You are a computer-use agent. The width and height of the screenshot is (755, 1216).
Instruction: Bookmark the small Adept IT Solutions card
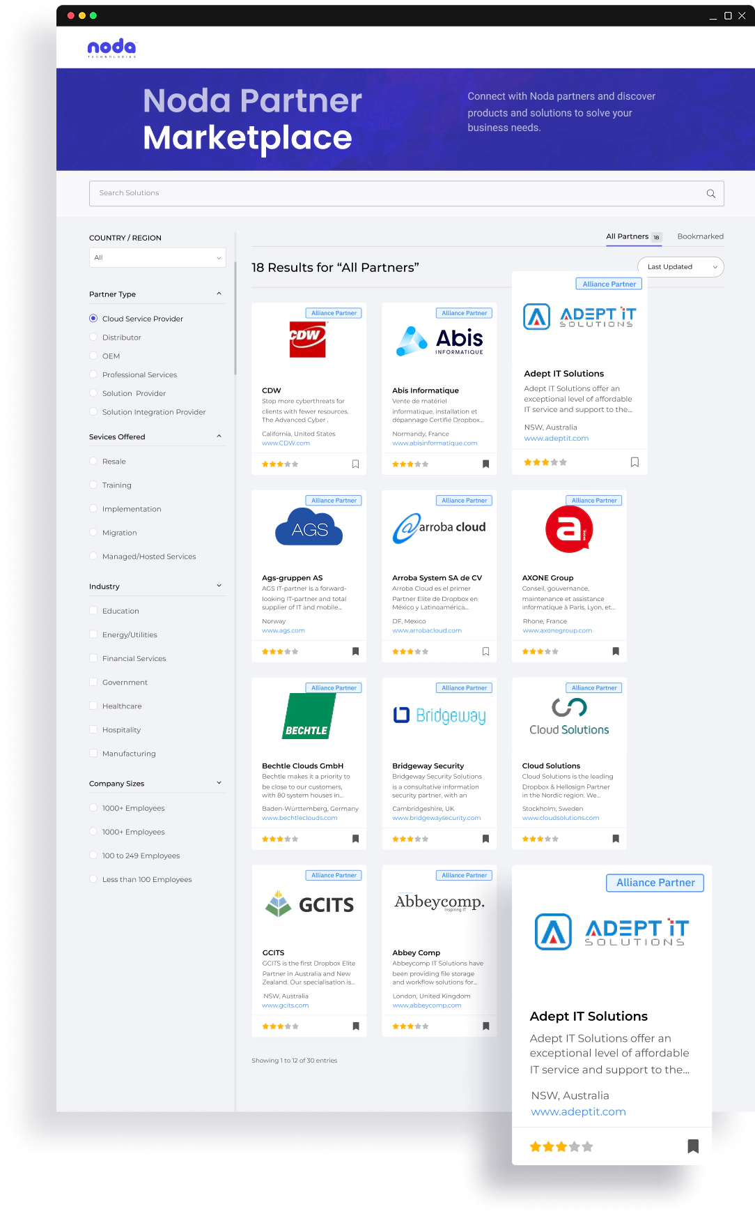click(x=635, y=462)
